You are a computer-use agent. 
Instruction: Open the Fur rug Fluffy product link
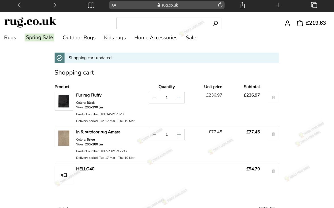(x=89, y=95)
